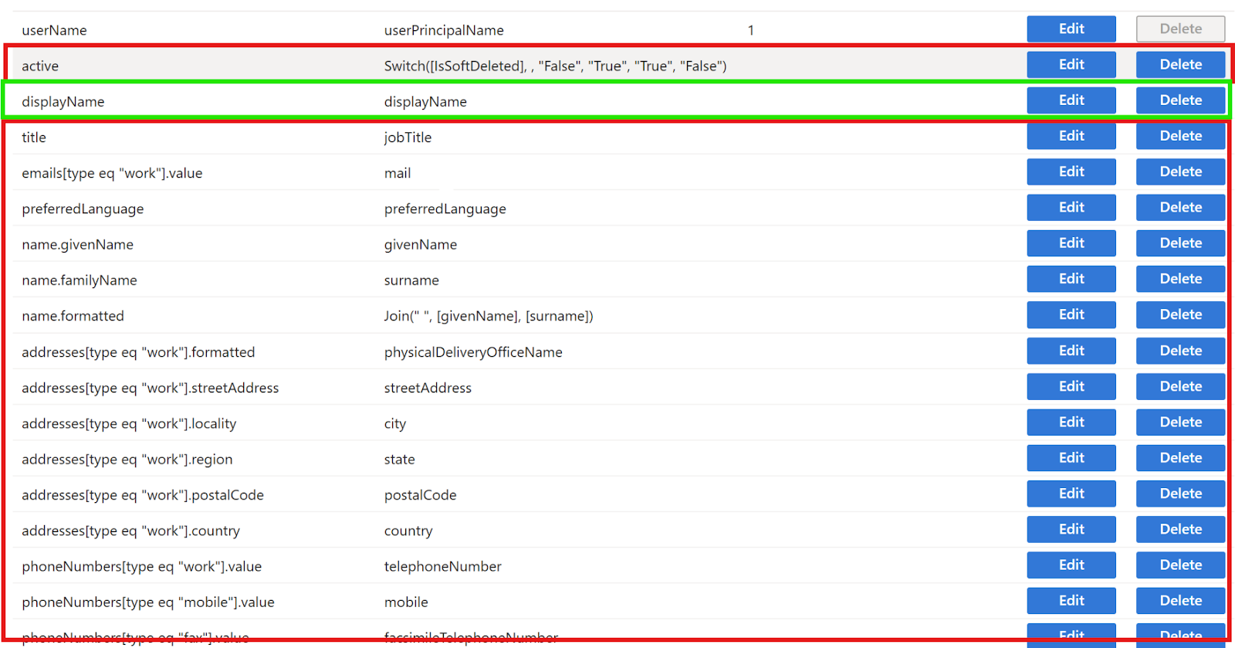Screen dimensions: 1235x648
Task: Edit the country mapping
Action: [x=1071, y=529]
